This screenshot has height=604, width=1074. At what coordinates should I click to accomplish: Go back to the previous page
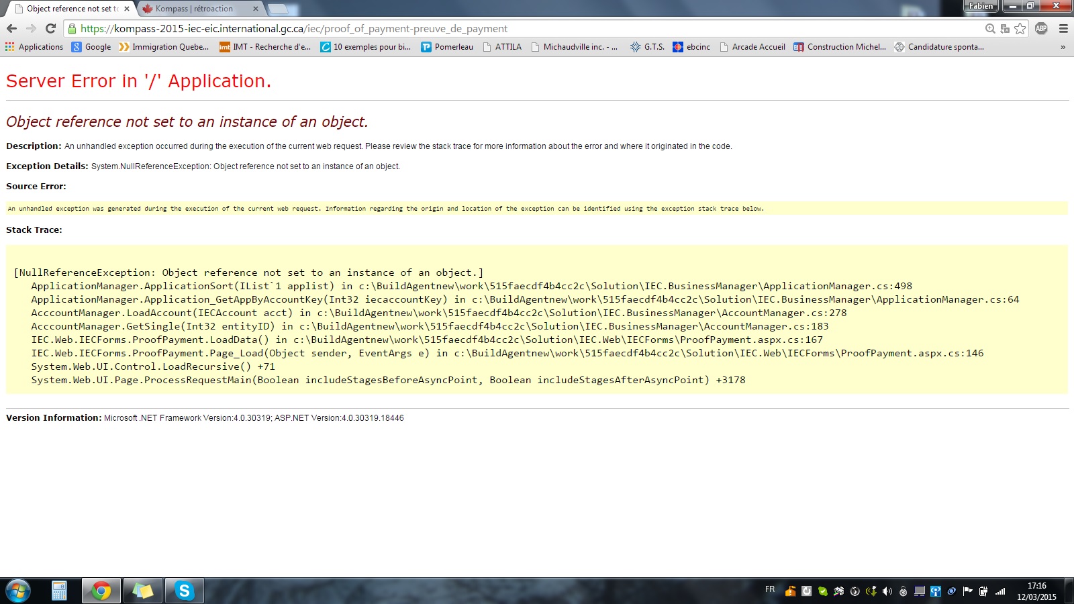tap(11, 28)
